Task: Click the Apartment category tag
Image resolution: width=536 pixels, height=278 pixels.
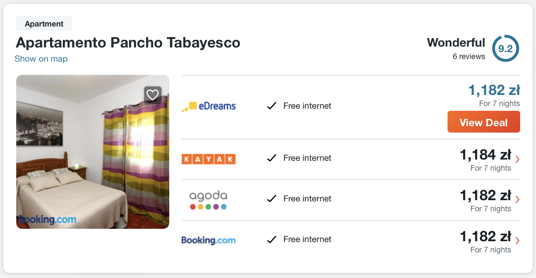Action: click(44, 24)
